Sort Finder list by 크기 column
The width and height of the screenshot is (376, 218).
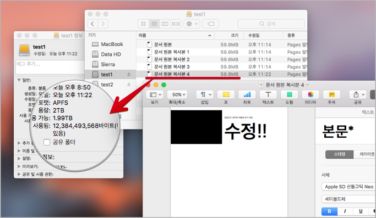click(229, 35)
